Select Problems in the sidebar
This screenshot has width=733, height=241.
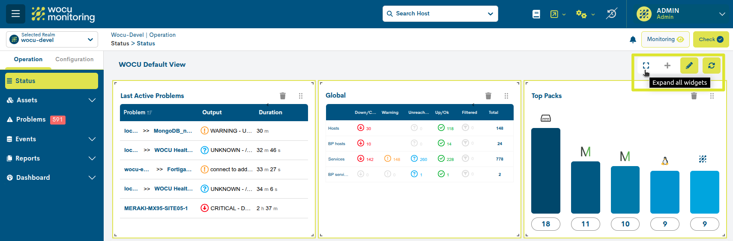31,119
